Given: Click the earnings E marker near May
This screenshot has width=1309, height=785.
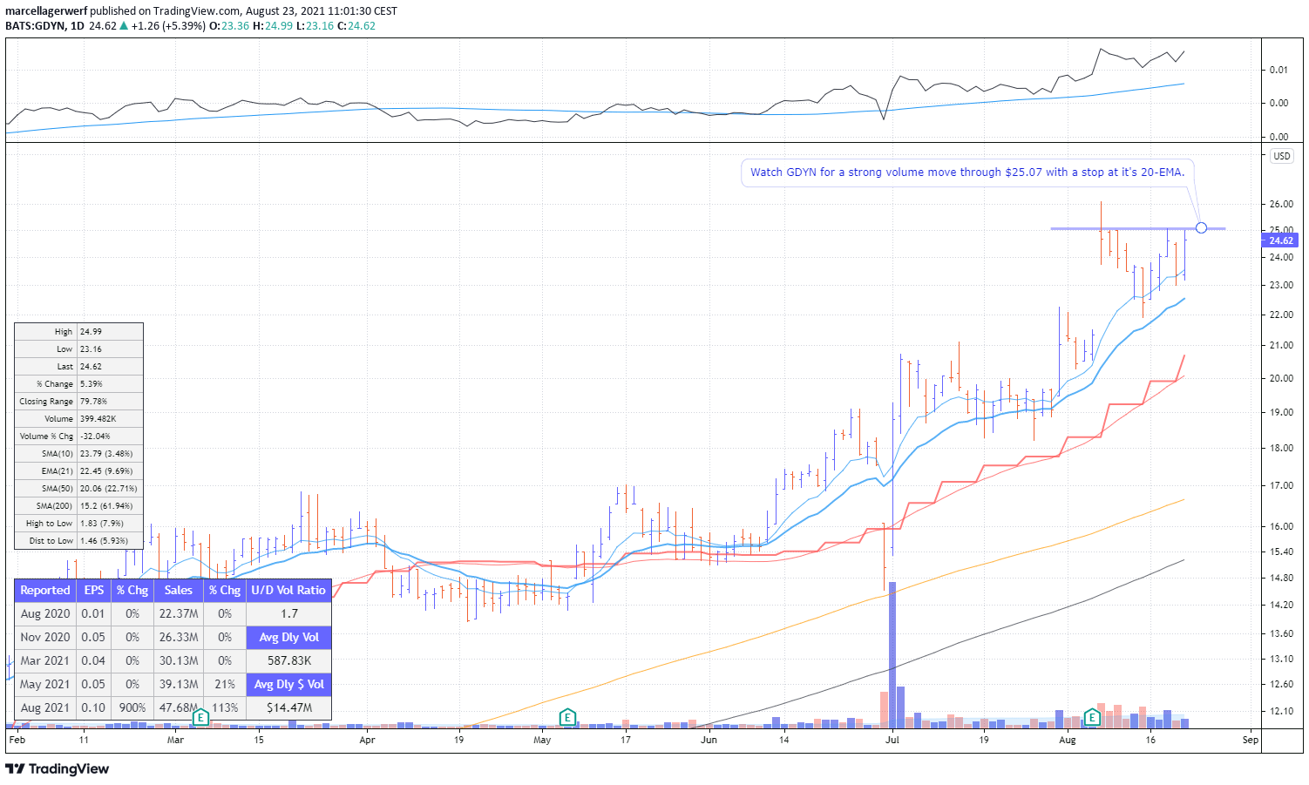Looking at the screenshot, I should [567, 718].
